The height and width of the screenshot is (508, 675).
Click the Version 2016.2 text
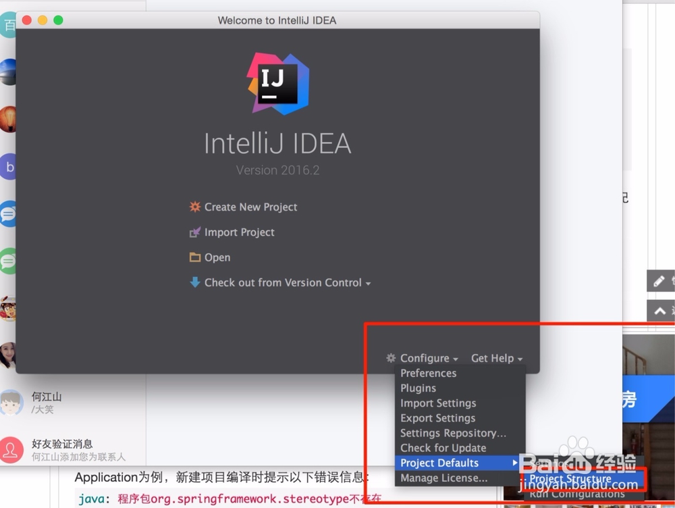coord(277,170)
